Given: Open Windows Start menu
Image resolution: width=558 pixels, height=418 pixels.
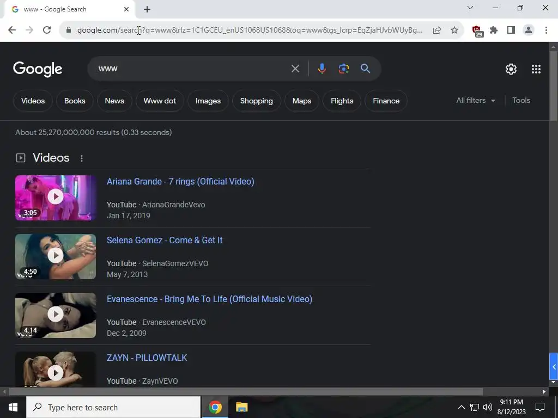Looking at the screenshot, I should click(x=13, y=407).
